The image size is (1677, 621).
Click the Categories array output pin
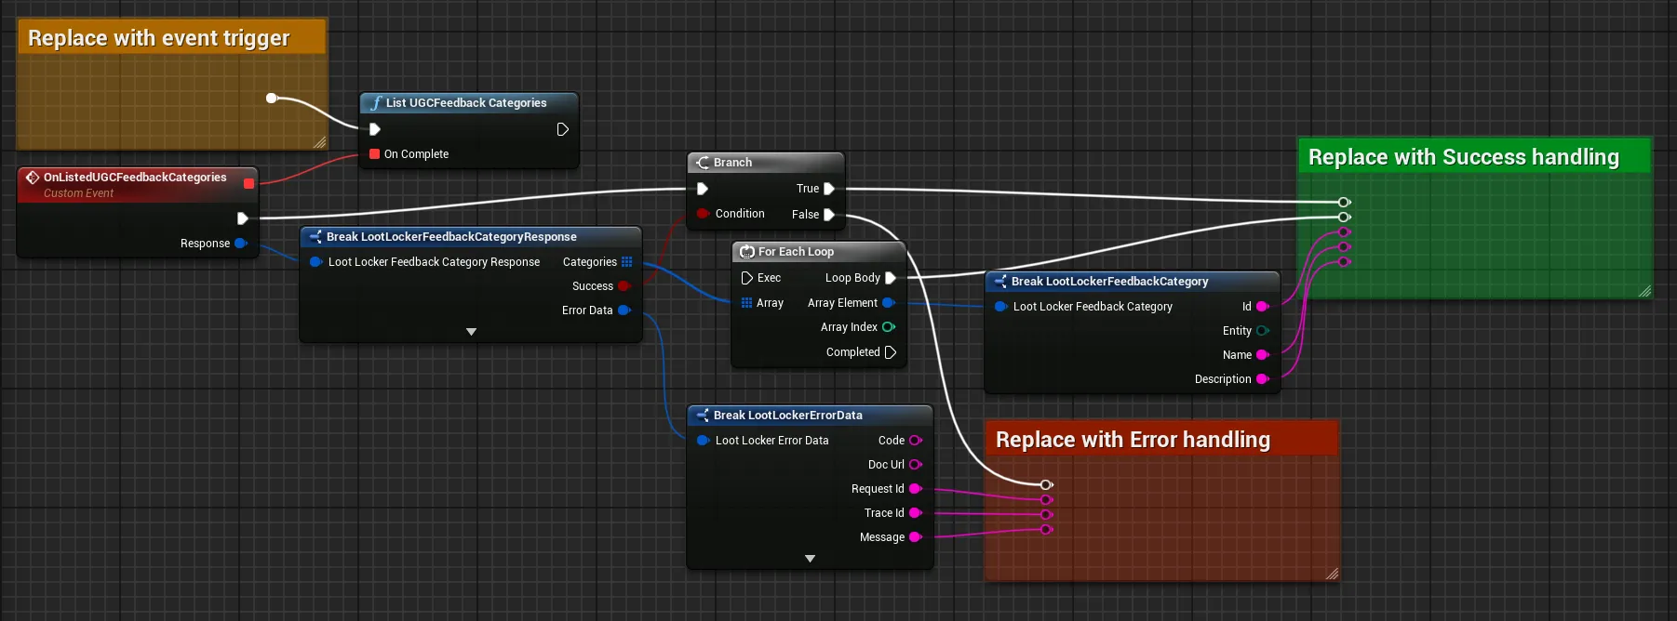[x=627, y=262]
